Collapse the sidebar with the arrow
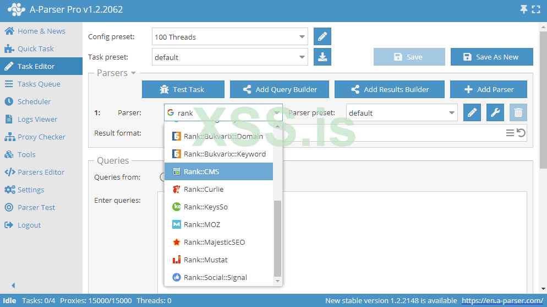The height and width of the screenshot is (307, 547). [13, 286]
